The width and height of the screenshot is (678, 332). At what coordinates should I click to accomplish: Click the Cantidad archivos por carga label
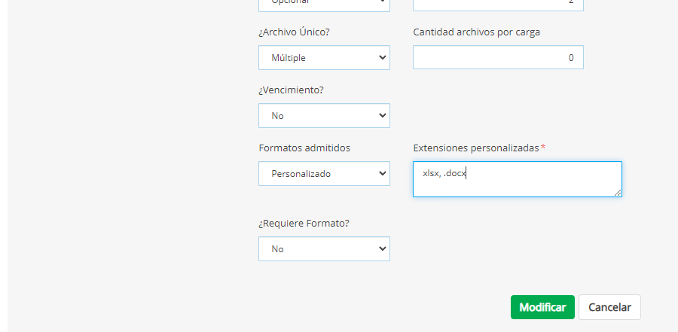pos(476,32)
